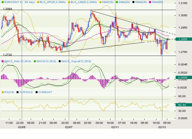192x139 pixels.
Task: Click the SMA(10) yellow legend square
Action: [100, 2]
